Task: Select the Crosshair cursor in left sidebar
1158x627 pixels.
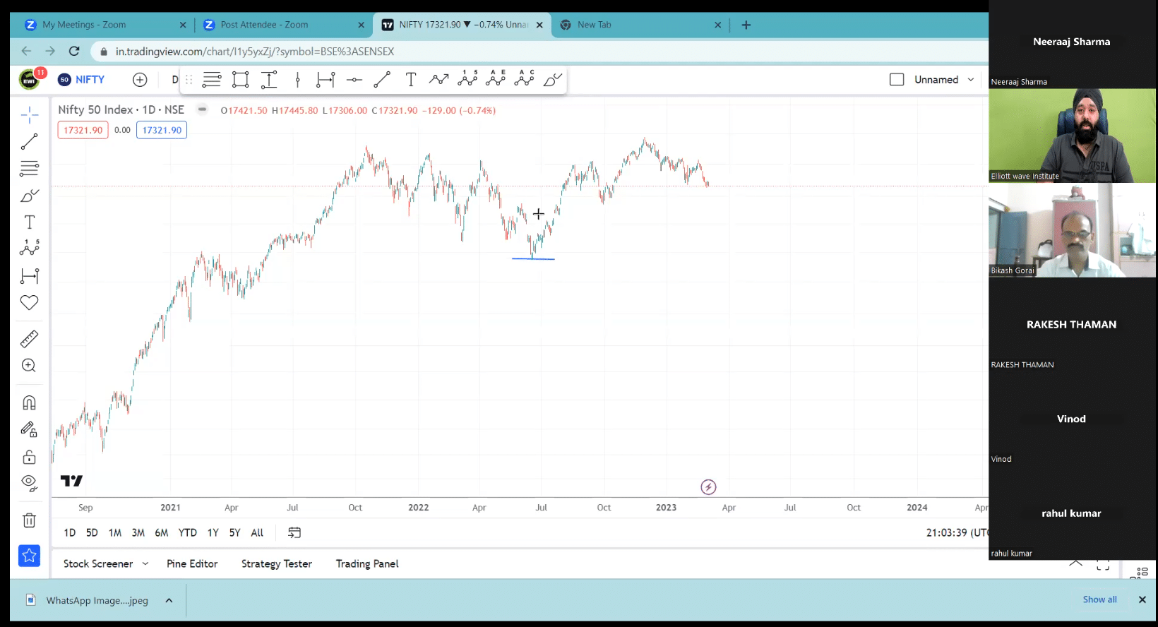Action: click(x=30, y=114)
